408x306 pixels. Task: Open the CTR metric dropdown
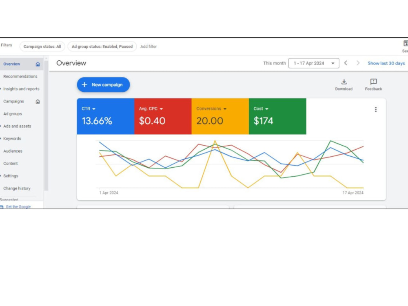pos(94,109)
